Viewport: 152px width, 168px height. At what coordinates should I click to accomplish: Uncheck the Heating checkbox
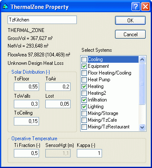point(84,86)
